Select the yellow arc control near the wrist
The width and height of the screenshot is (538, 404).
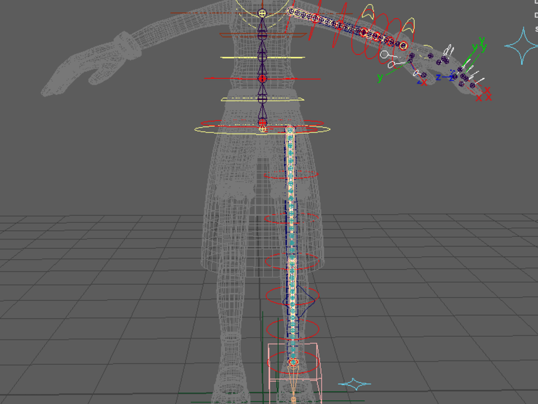click(x=408, y=26)
